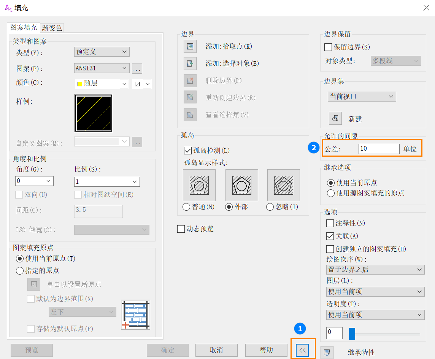Click the 预览 button
The height and width of the screenshot is (359, 435).
32,350
